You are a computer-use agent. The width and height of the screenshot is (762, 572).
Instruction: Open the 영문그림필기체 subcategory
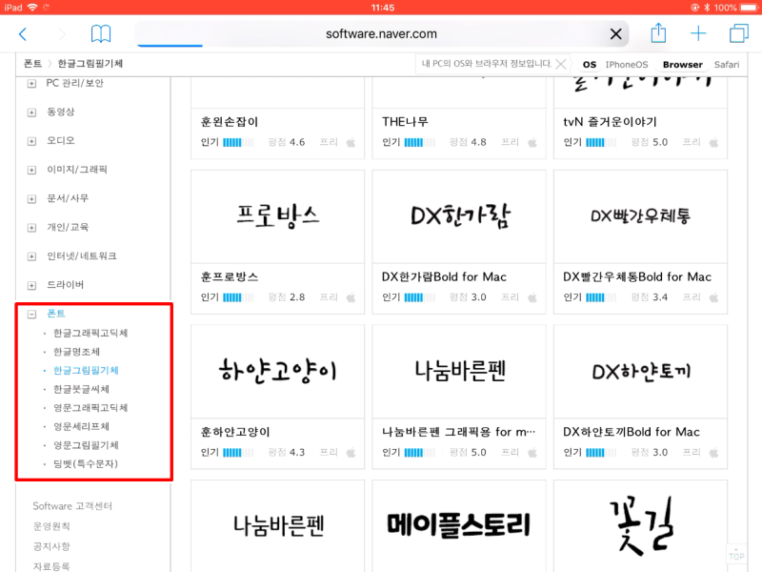[x=86, y=445]
